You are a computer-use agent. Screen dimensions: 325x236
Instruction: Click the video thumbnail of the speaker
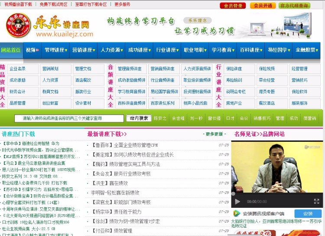click(x=277, y=167)
